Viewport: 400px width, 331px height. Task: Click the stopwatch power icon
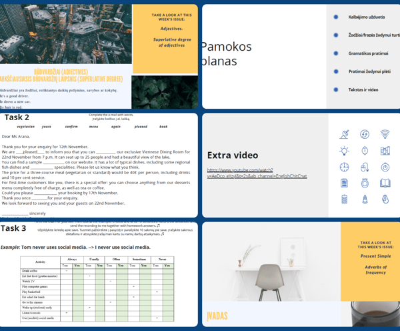385,167
